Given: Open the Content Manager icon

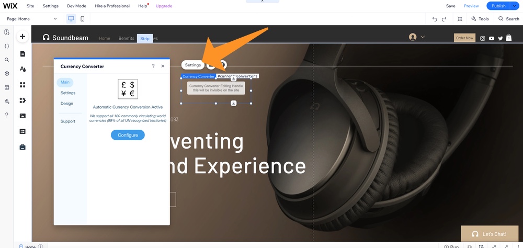Looking at the screenshot, I should tap(22, 131).
